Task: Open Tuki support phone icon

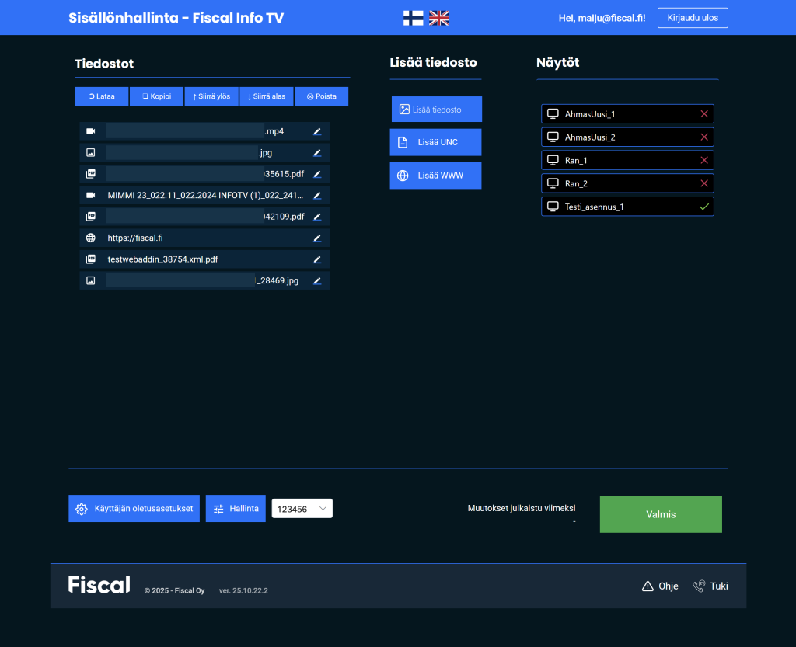Action: coord(699,586)
